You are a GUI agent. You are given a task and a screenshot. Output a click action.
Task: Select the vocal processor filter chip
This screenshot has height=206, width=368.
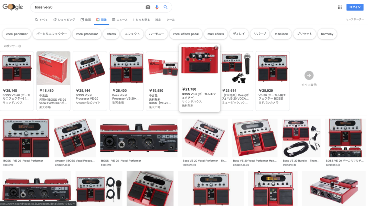tap(87, 34)
